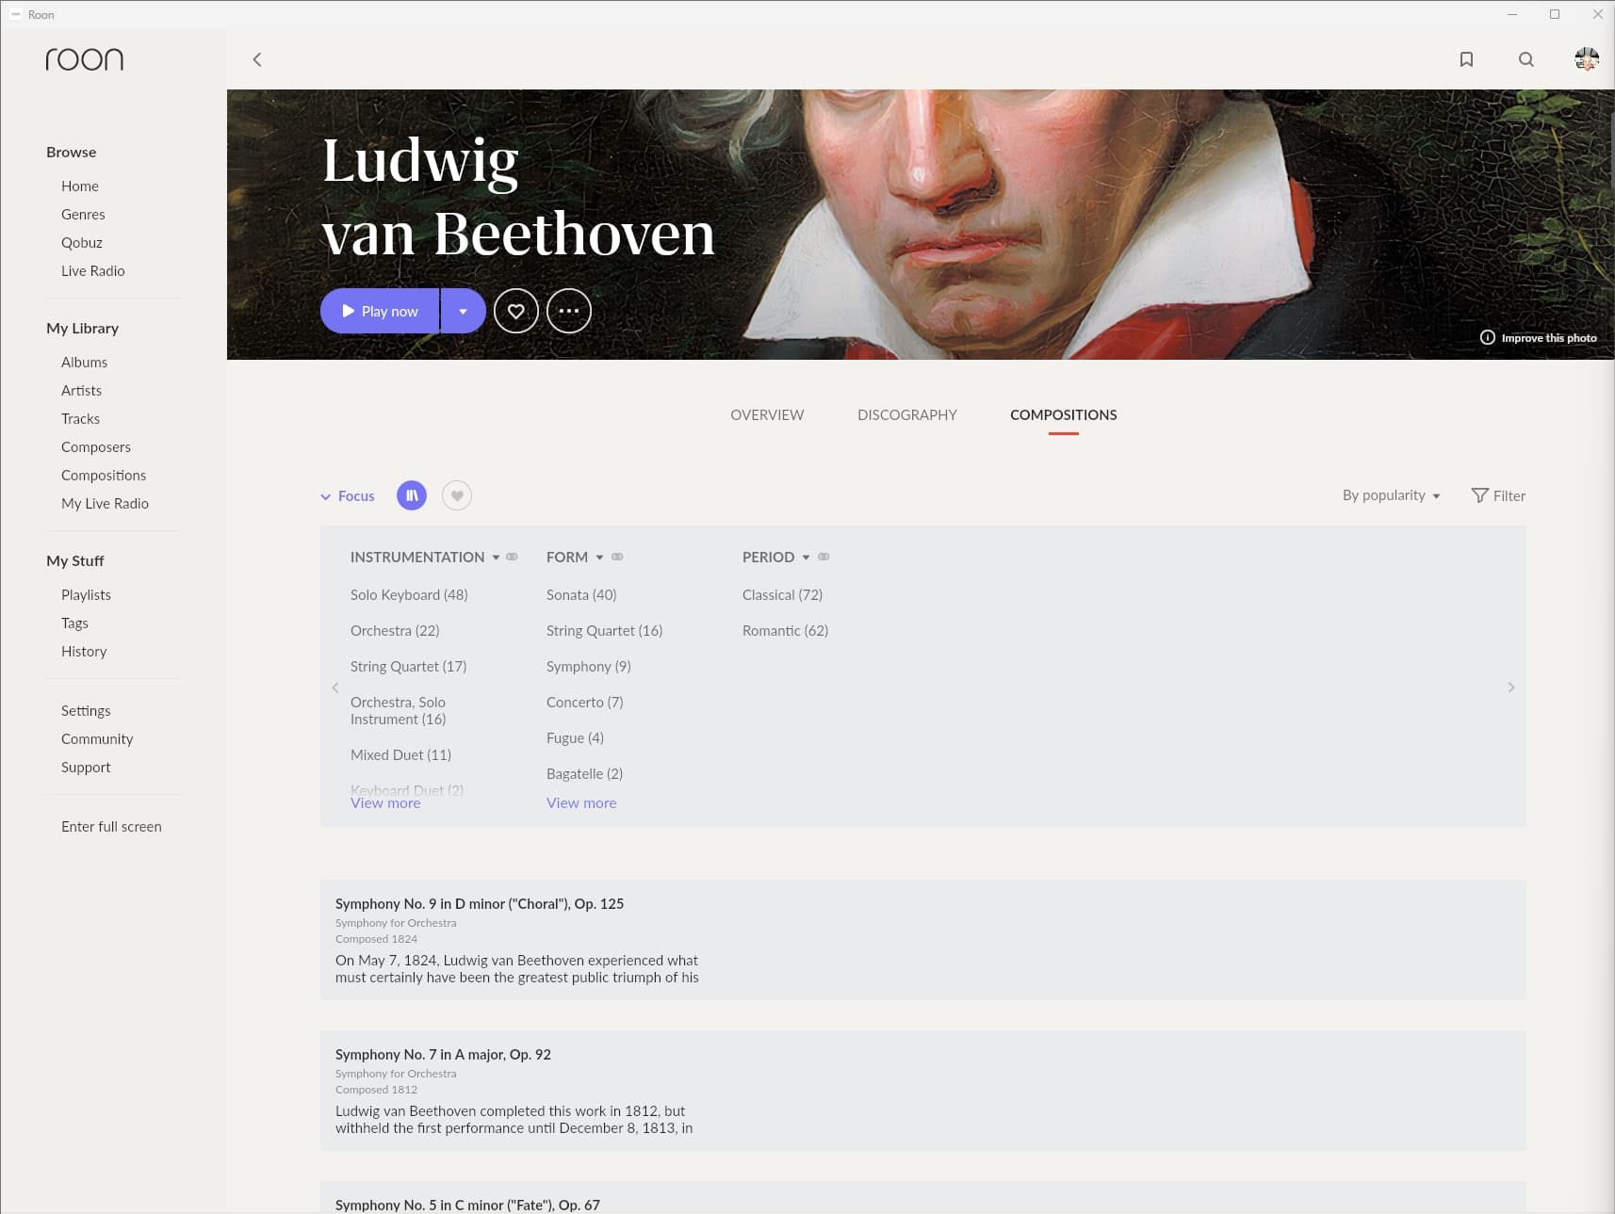The height and width of the screenshot is (1214, 1615).
Task: Open the search magnifier icon
Action: 1526,59
